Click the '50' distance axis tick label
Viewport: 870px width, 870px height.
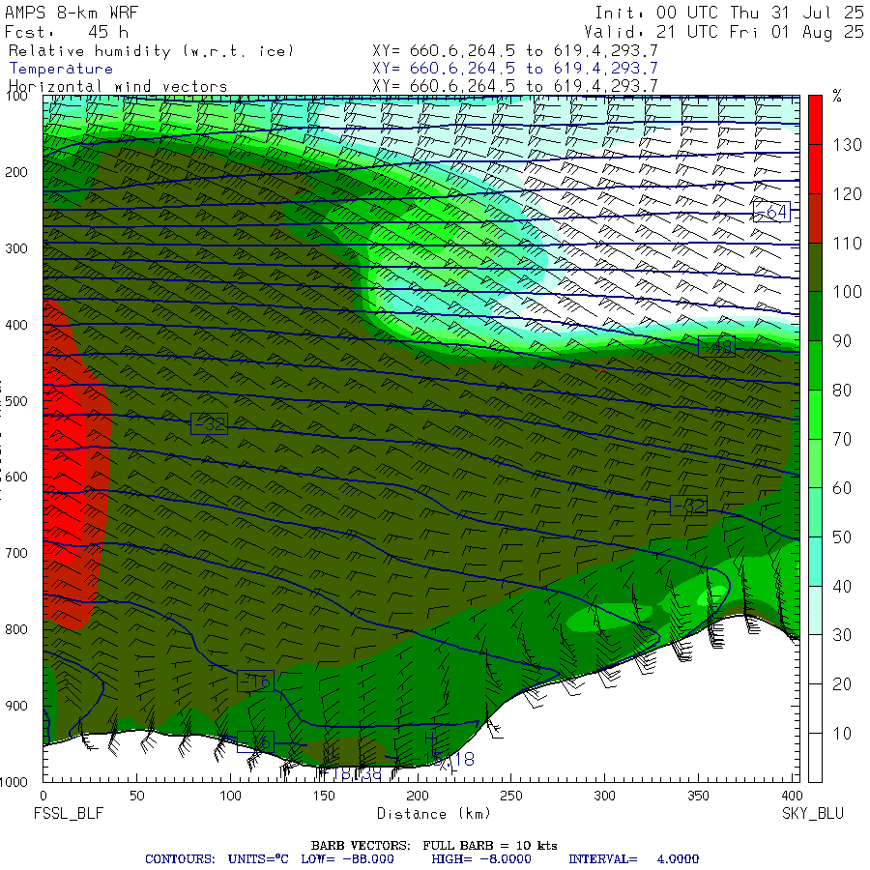(137, 796)
